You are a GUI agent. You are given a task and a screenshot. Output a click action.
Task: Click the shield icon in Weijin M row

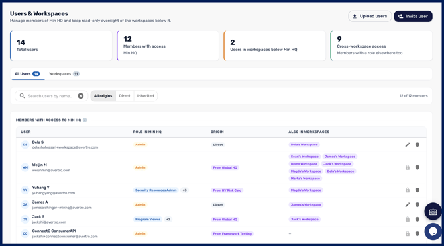417,167
